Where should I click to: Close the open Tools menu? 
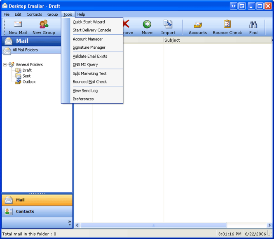[68, 14]
